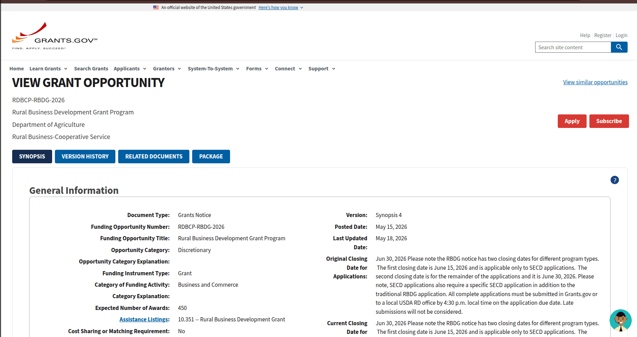Open the chat assistant avatar
This screenshot has height=337, width=637.
click(x=620, y=320)
